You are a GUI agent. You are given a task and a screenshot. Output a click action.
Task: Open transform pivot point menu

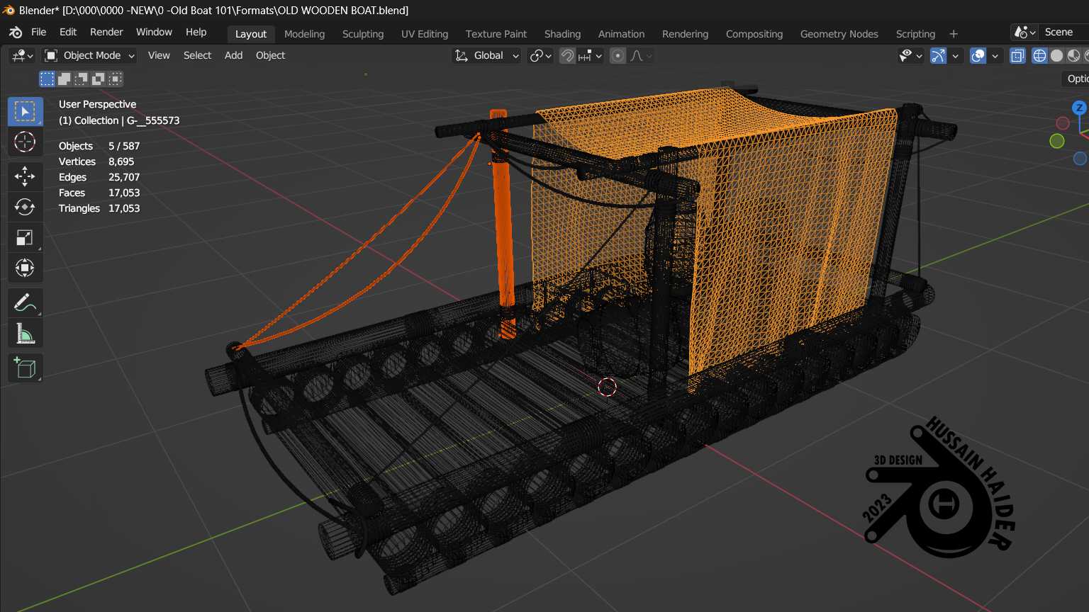[x=541, y=55]
